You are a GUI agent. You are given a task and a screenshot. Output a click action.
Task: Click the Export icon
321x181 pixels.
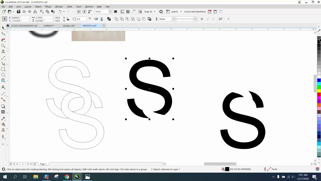(x=84, y=12)
